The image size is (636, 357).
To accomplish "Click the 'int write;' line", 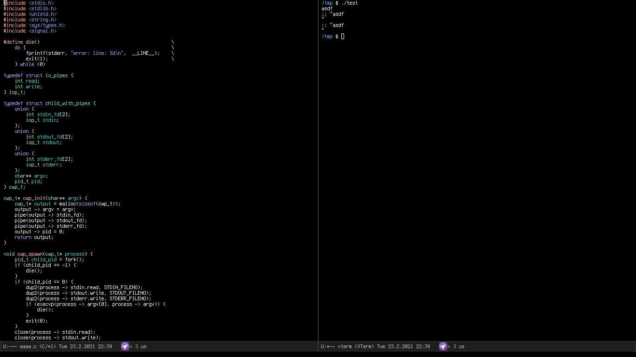I will (x=28, y=86).
